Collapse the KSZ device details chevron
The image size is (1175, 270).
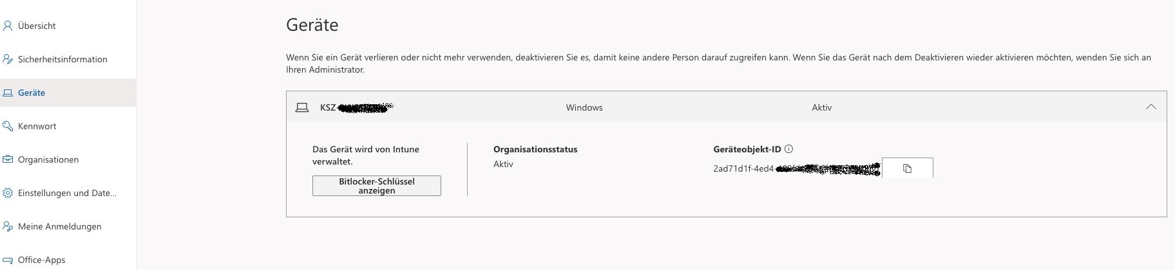coord(1151,107)
